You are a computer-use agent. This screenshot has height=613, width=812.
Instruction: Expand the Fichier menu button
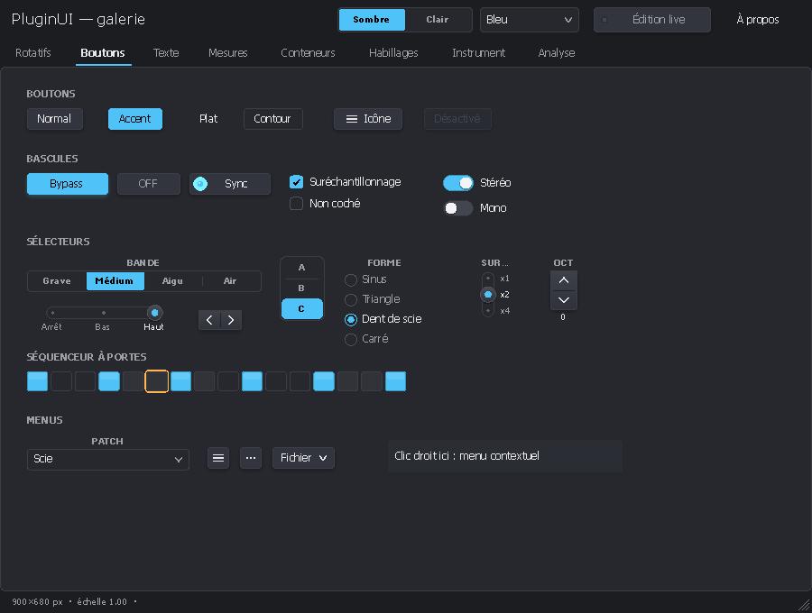pyautogui.click(x=303, y=458)
